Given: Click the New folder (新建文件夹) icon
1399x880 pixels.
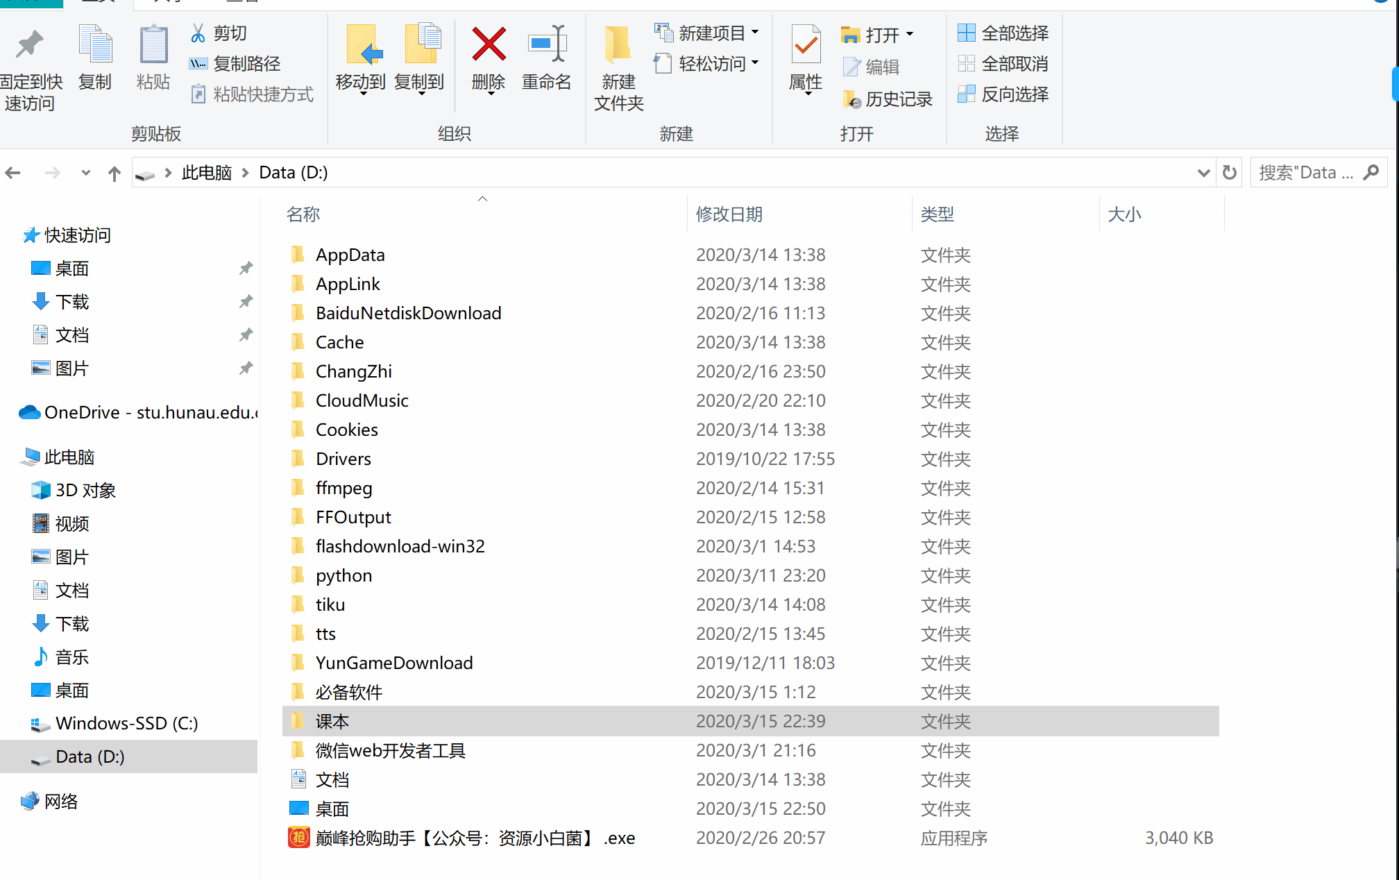Looking at the screenshot, I should (618, 45).
